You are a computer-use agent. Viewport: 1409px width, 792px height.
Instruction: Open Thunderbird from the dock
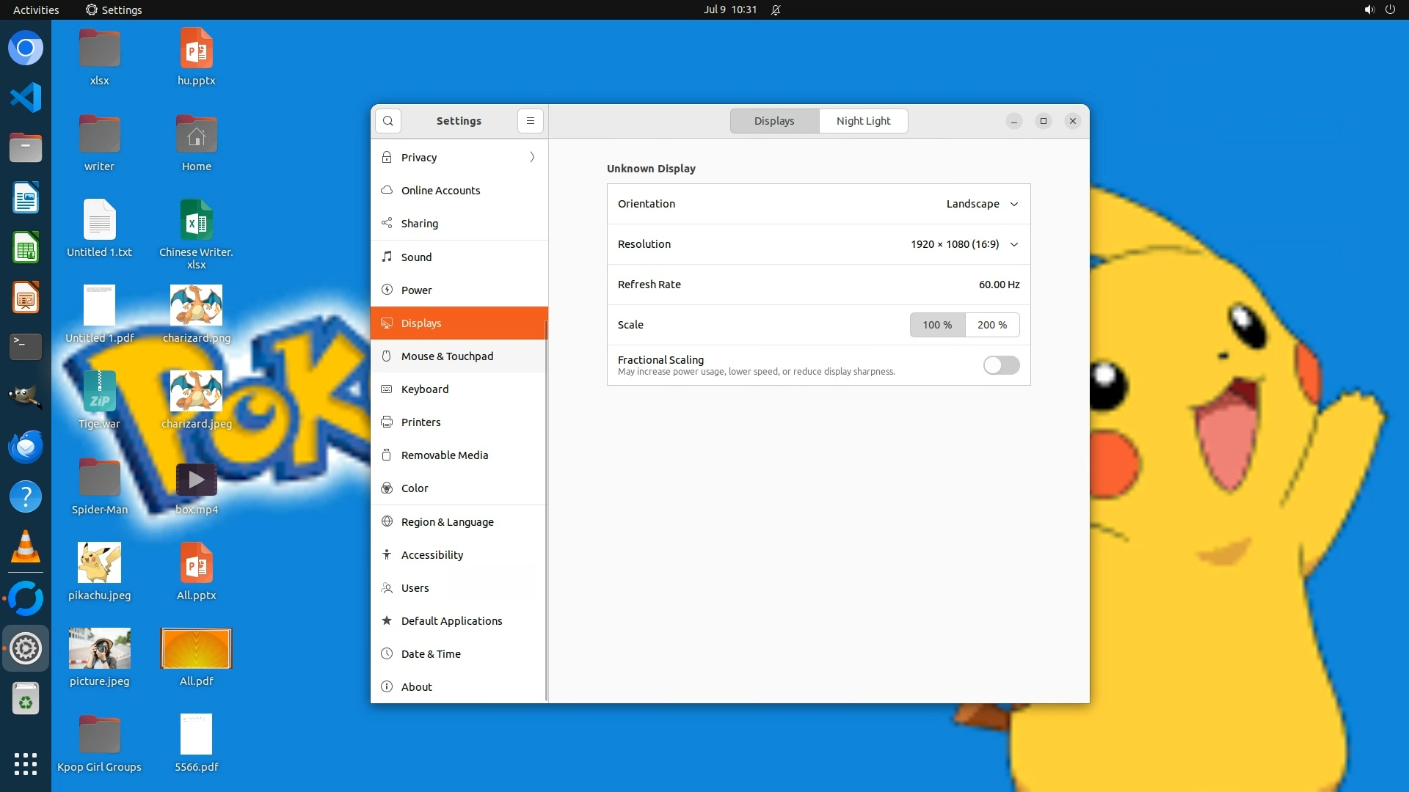click(x=26, y=447)
